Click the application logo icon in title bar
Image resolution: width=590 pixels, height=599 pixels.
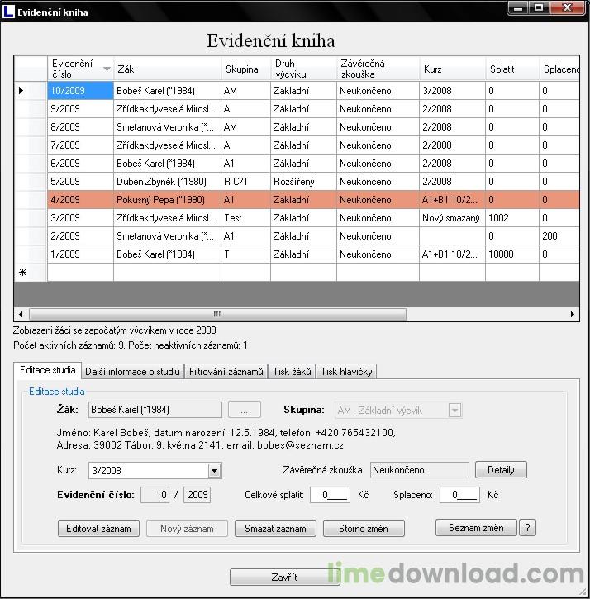pos(8,12)
